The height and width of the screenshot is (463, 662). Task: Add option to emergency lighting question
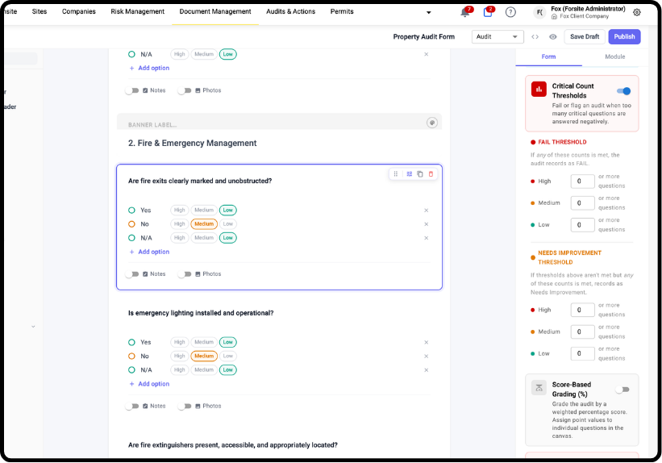[149, 384]
